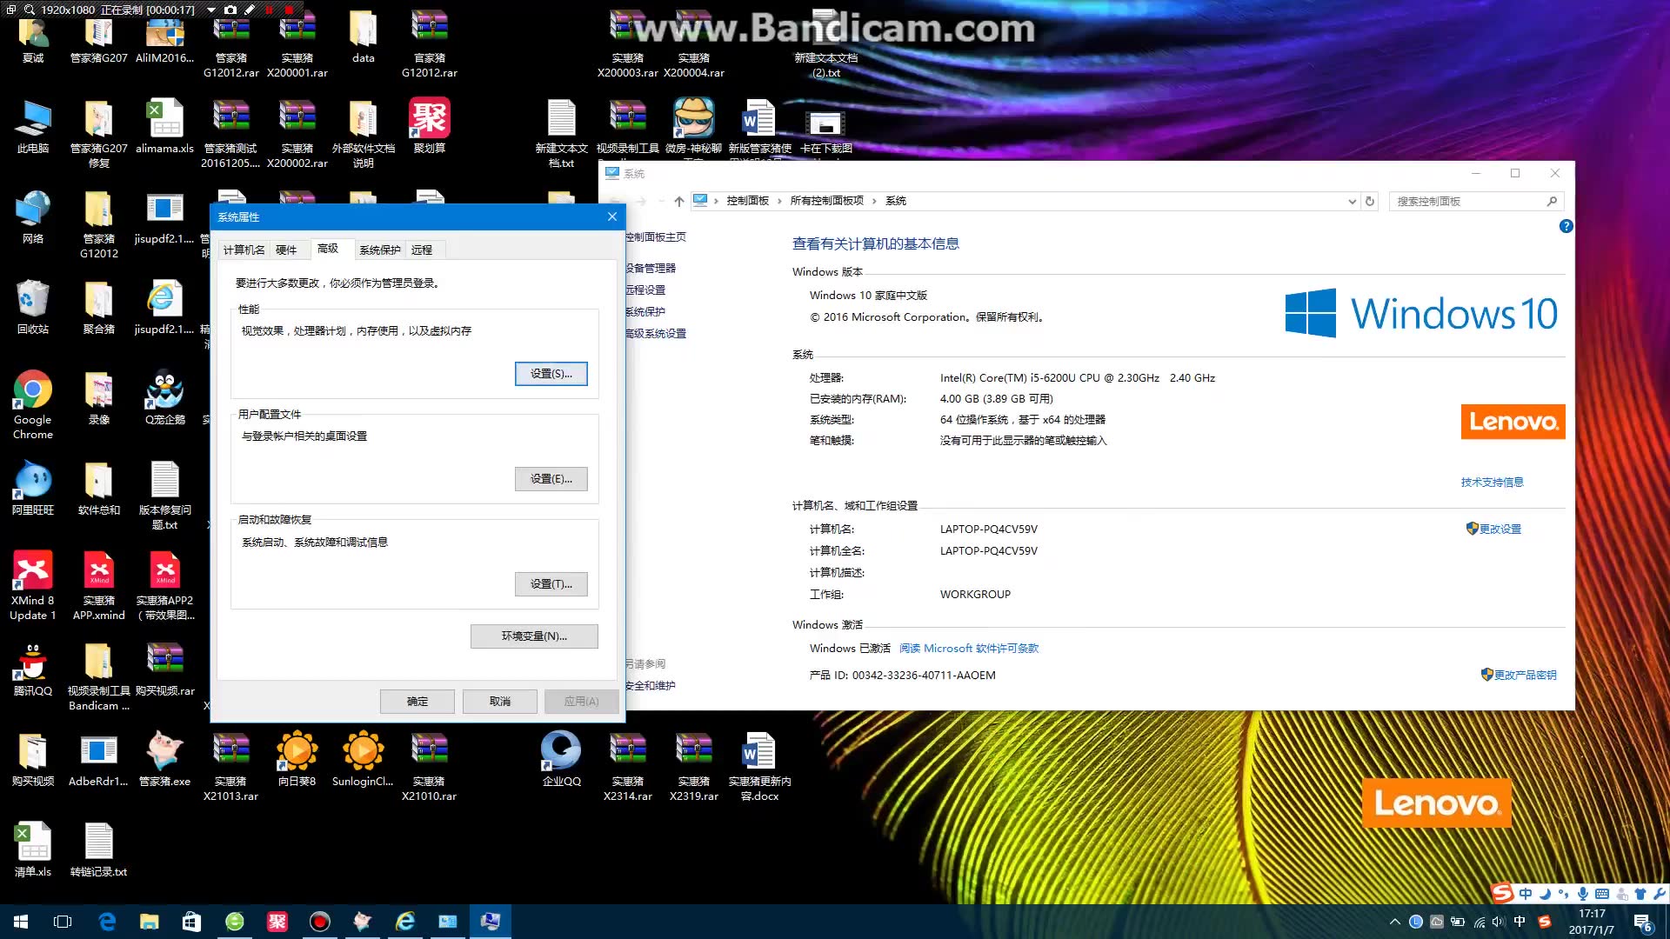Screen dimensions: 1670x939
Task: Confirm dialog with 确定 button
Action: coord(417,702)
